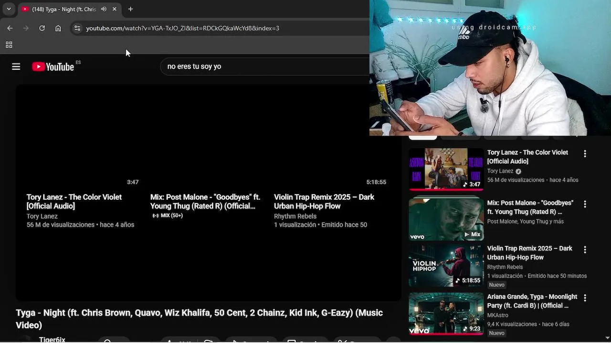
Task: Click the 9:23 duration badge
Action: coord(472,329)
